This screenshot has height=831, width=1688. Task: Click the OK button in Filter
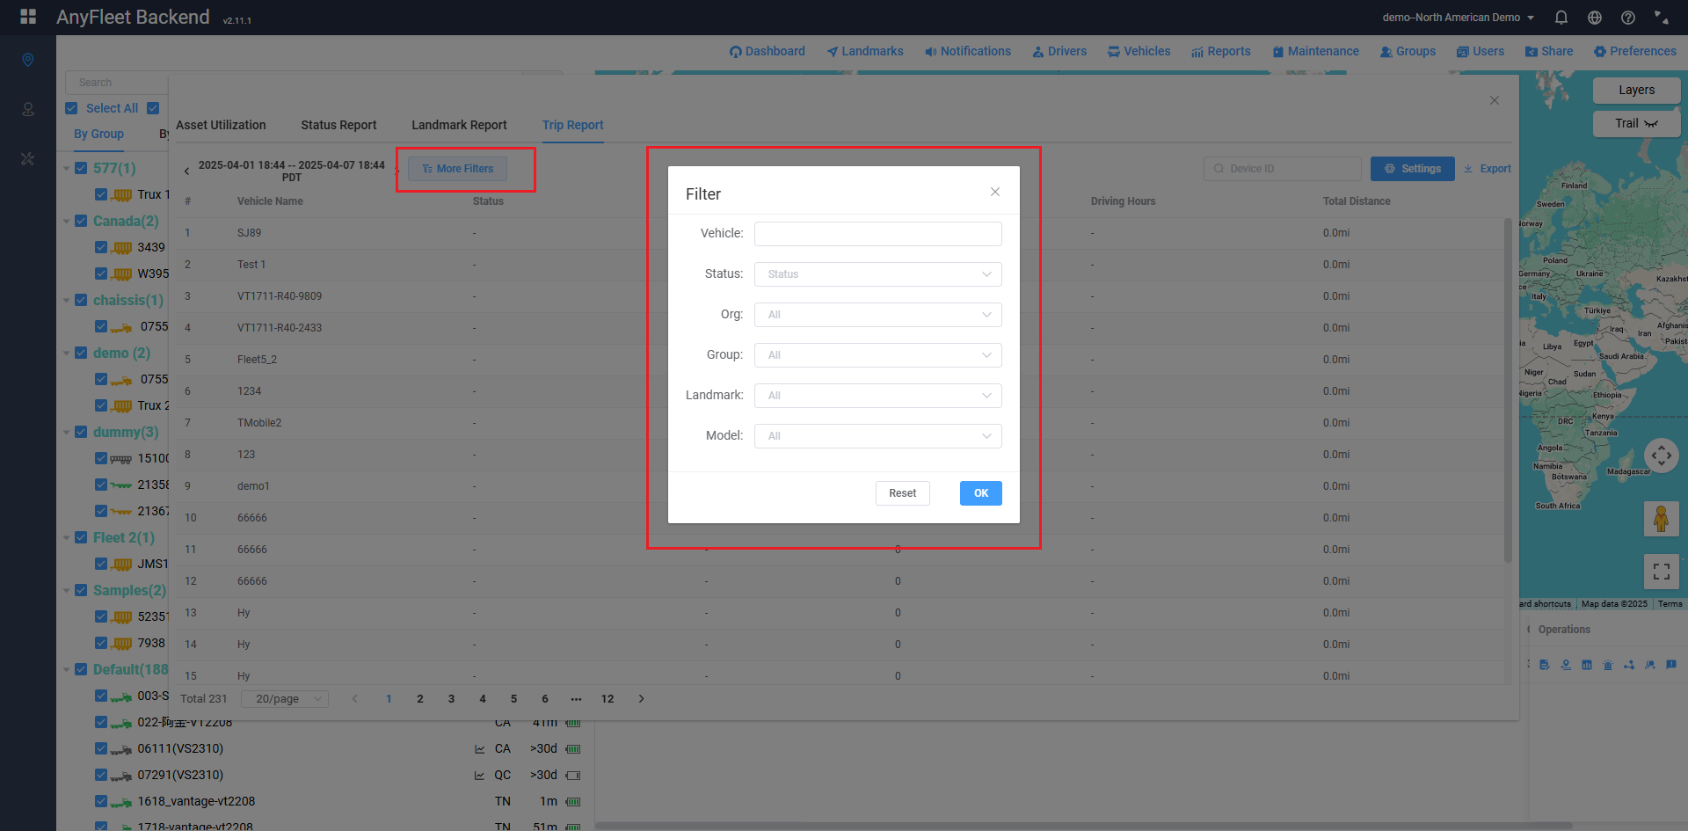tap(980, 493)
